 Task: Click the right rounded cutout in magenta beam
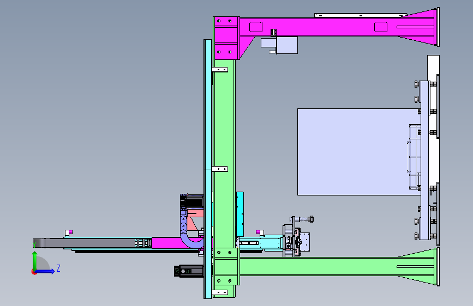(x=381, y=27)
